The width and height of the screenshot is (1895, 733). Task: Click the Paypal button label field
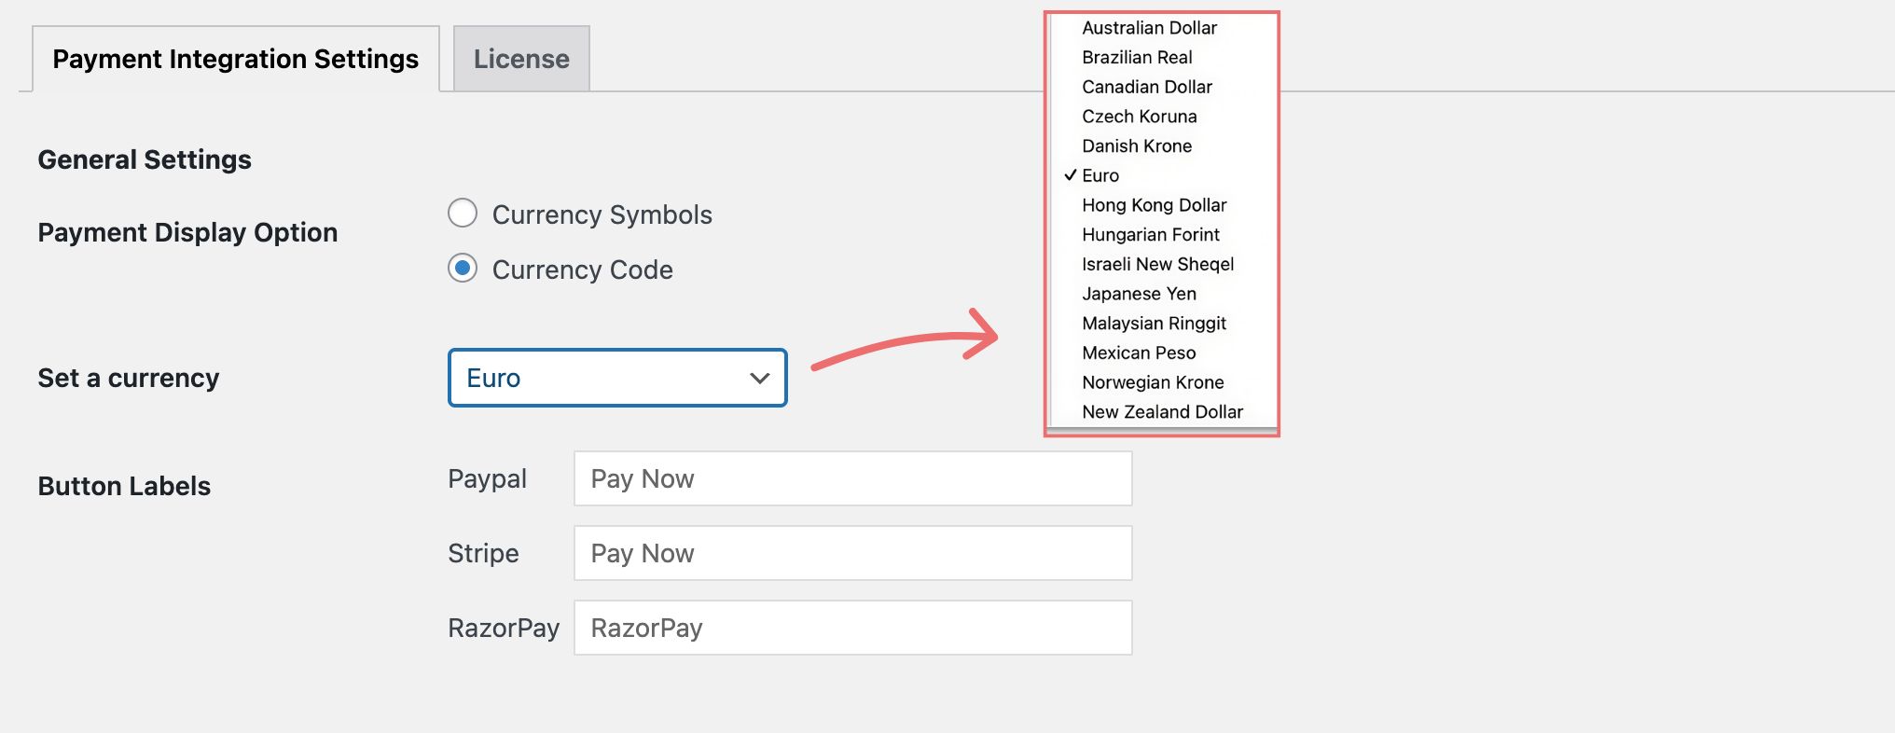pyautogui.click(x=852, y=478)
